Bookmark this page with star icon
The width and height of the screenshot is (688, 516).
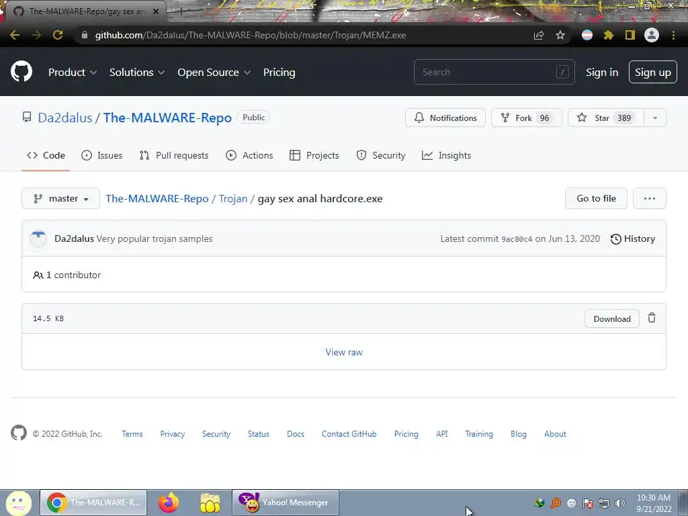[560, 35]
